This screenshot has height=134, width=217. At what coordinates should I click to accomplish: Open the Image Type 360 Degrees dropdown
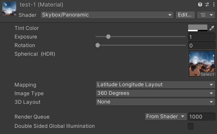coord(155,93)
